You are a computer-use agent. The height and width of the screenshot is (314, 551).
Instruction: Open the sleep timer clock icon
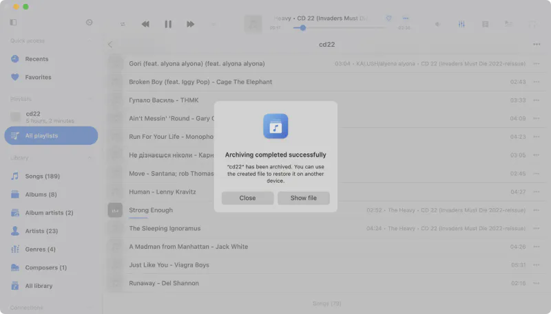click(90, 23)
